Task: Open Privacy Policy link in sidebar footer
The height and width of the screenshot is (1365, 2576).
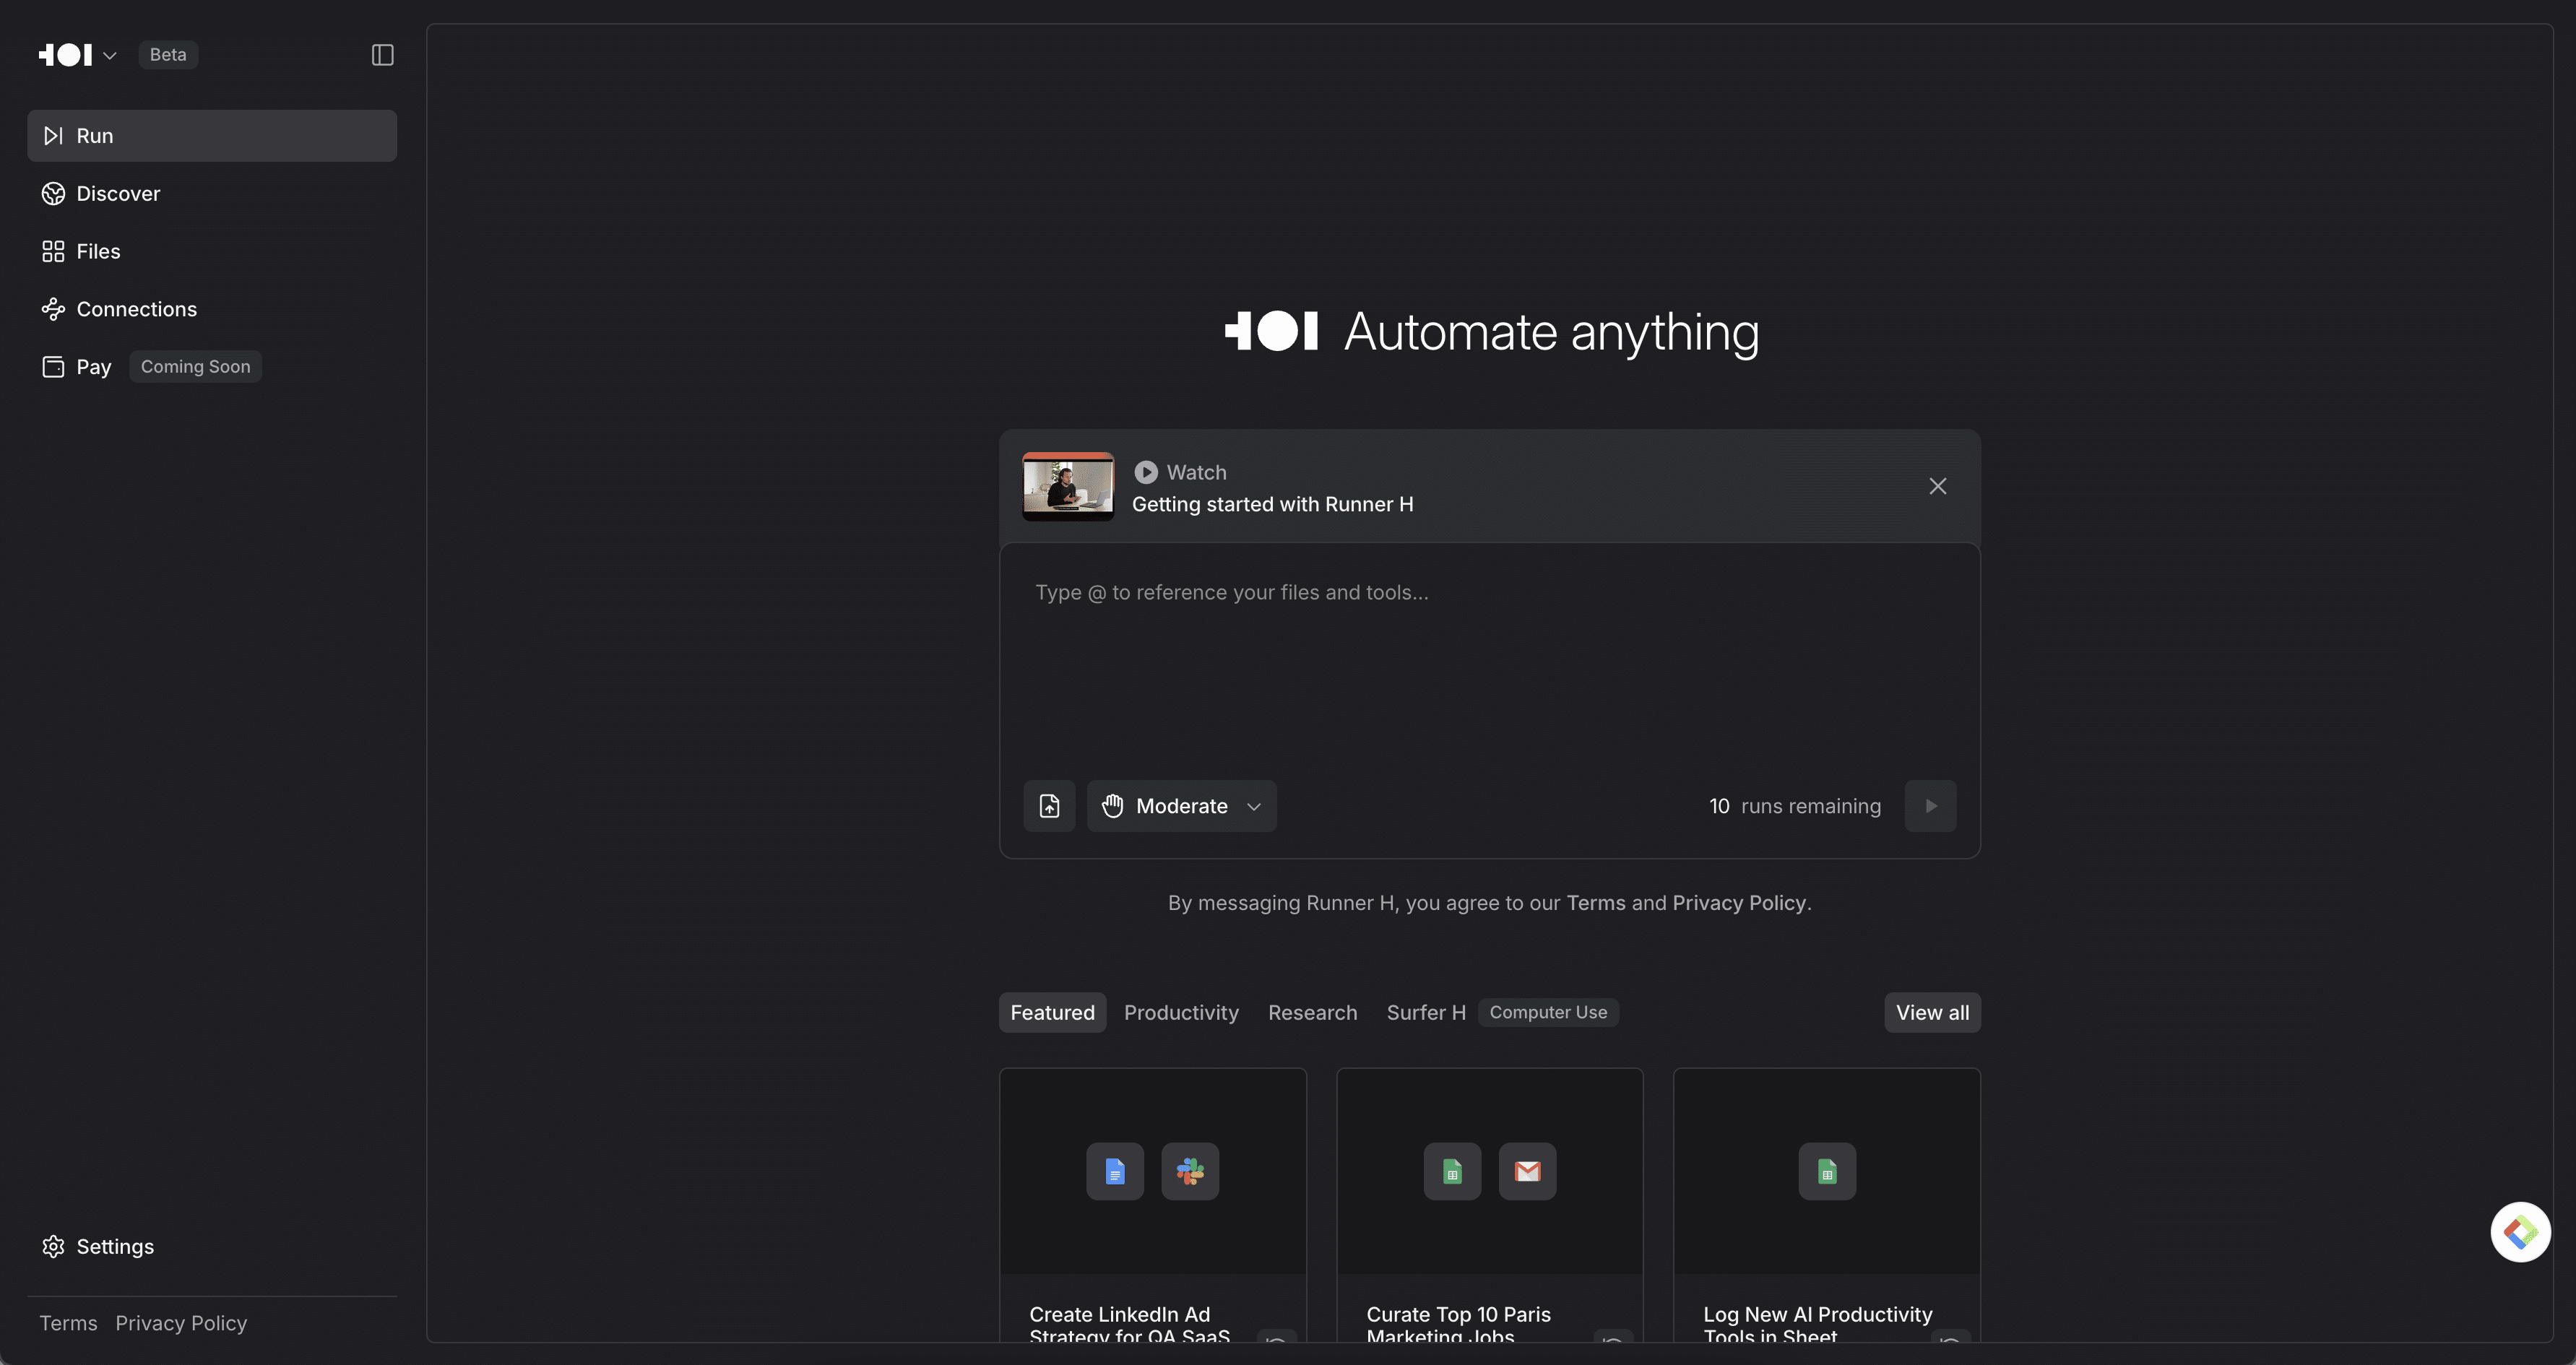Action: 181,1323
